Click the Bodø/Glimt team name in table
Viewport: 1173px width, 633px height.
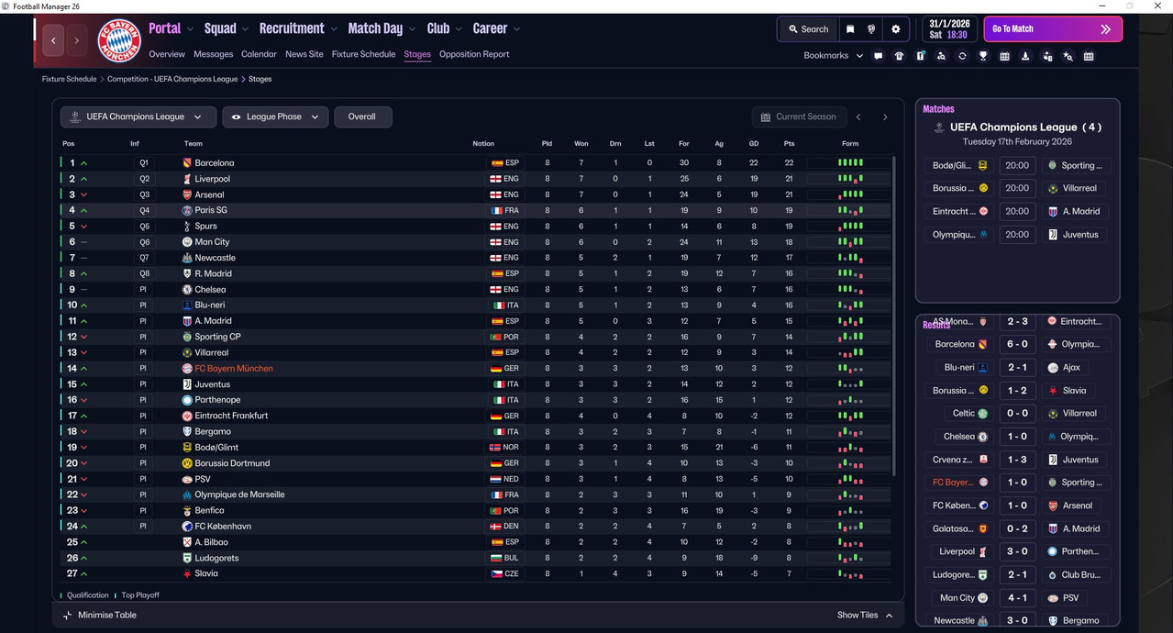pos(216,448)
